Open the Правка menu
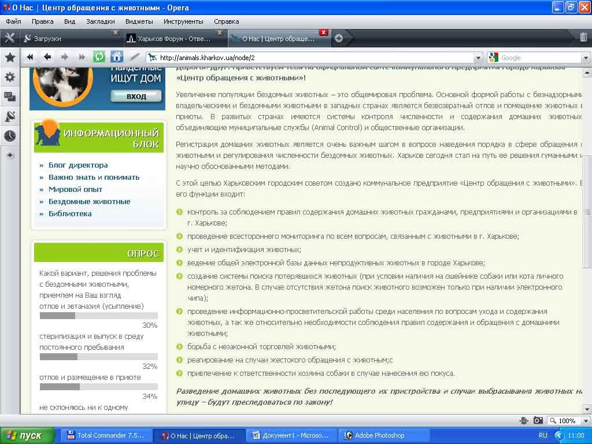 tap(42, 21)
